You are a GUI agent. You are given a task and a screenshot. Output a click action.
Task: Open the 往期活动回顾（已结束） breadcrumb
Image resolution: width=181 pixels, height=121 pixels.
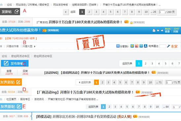(x=85, y=5)
